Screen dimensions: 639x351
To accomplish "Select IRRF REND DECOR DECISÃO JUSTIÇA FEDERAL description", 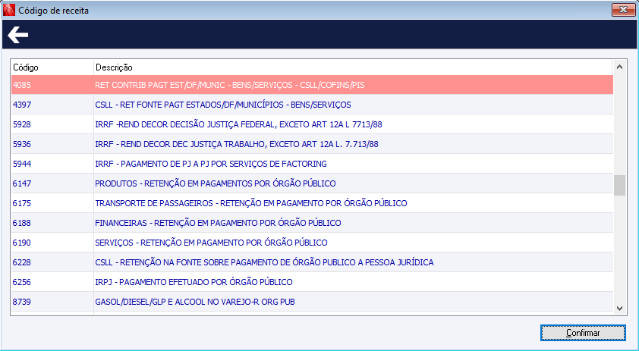I will [238, 124].
